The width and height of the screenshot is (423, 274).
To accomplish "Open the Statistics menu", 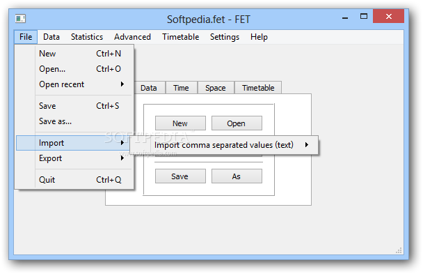I will tap(87, 37).
